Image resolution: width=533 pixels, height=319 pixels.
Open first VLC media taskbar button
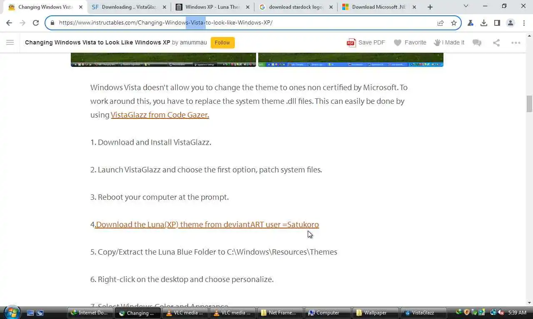[185, 313]
